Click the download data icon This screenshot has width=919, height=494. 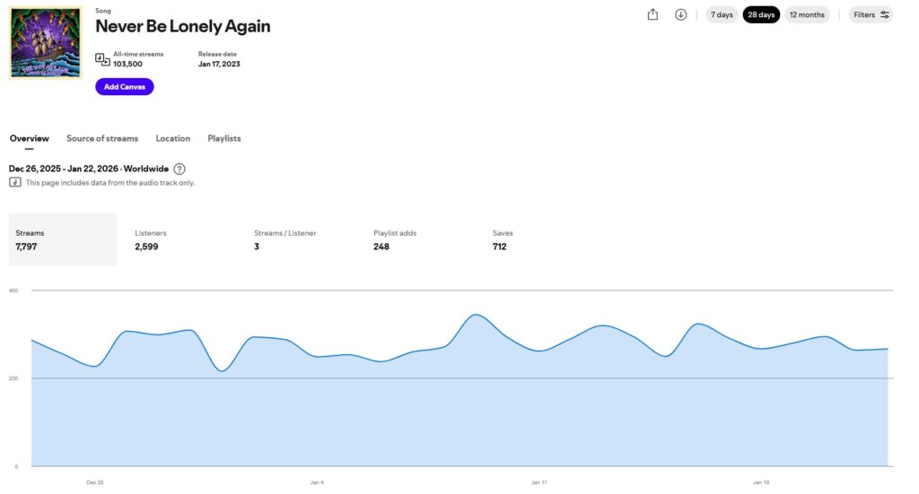point(680,14)
